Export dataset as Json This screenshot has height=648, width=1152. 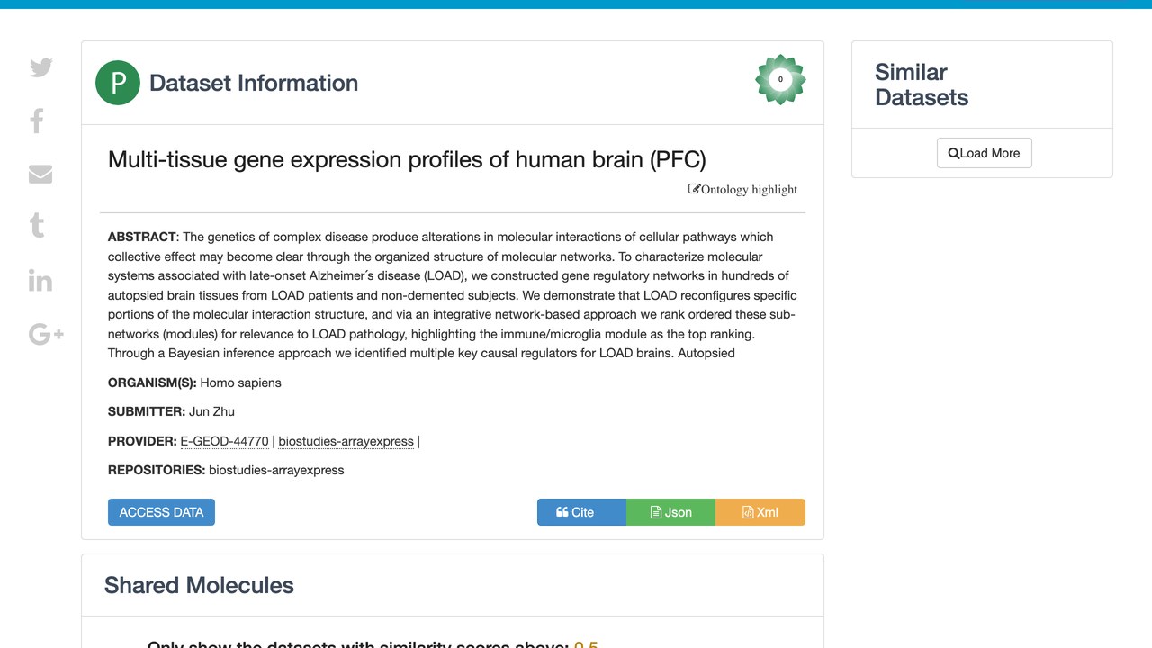click(670, 512)
